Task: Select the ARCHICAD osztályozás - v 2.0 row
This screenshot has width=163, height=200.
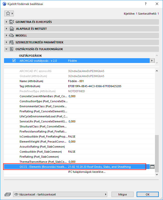Action: pyautogui.click(x=77, y=61)
